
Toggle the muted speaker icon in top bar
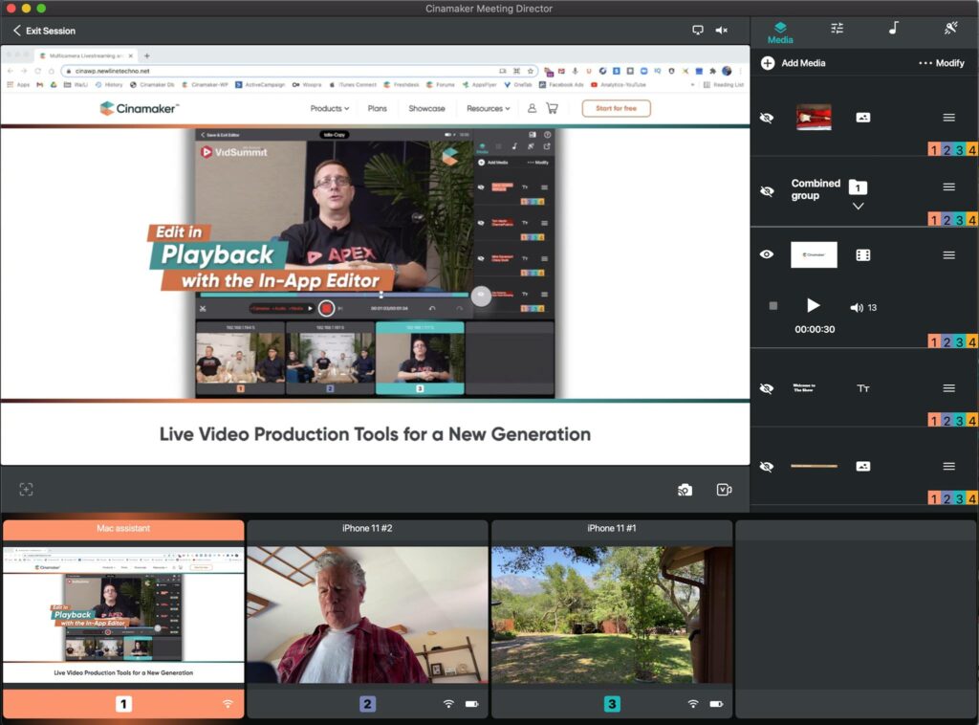point(722,30)
